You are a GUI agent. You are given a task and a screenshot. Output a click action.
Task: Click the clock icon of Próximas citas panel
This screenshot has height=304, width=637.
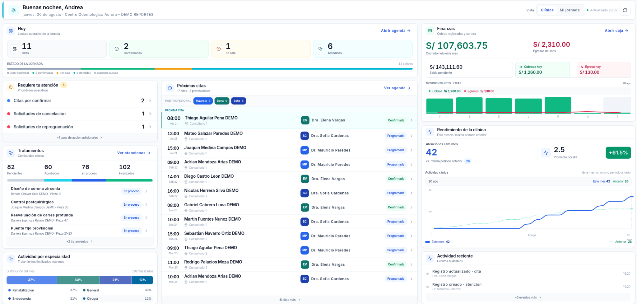click(x=170, y=88)
